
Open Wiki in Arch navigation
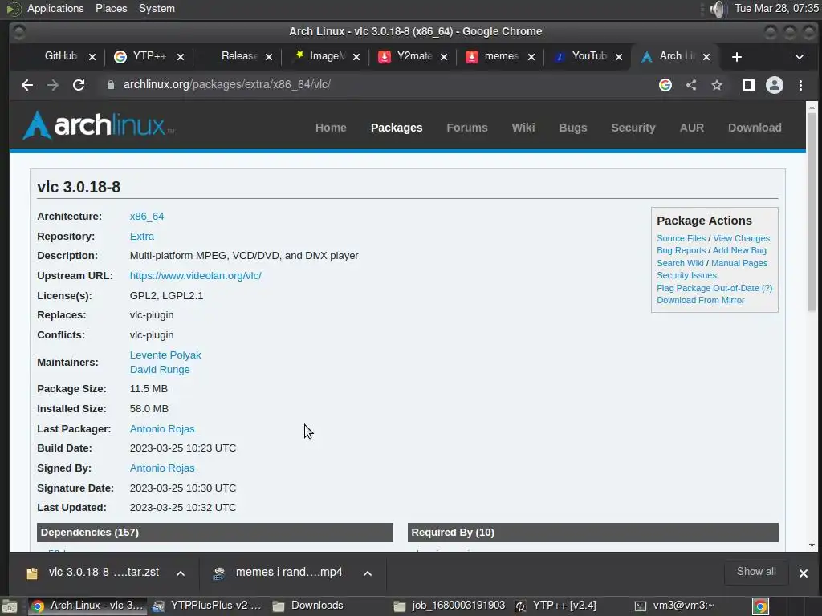523,128
